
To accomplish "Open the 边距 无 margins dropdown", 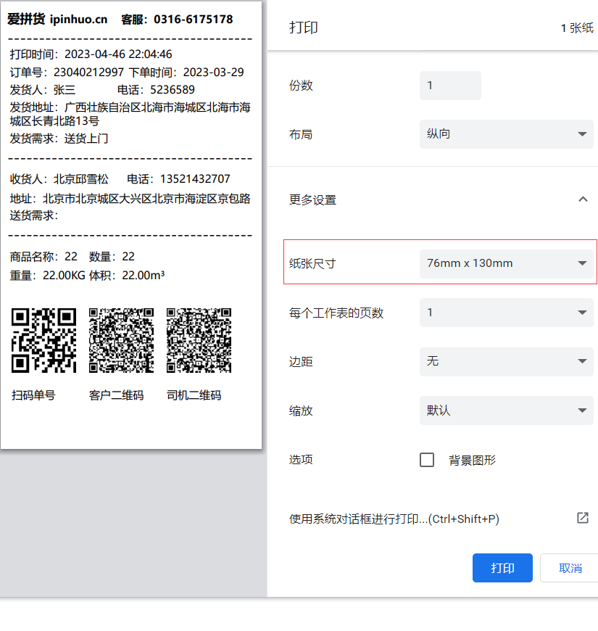I will tap(507, 361).
